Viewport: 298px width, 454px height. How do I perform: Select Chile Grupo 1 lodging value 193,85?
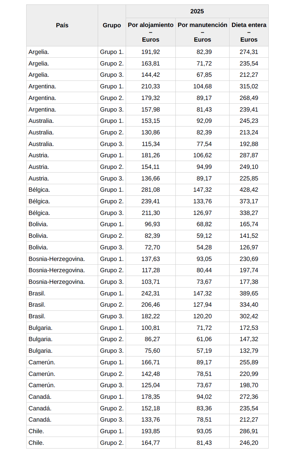pos(151,431)
